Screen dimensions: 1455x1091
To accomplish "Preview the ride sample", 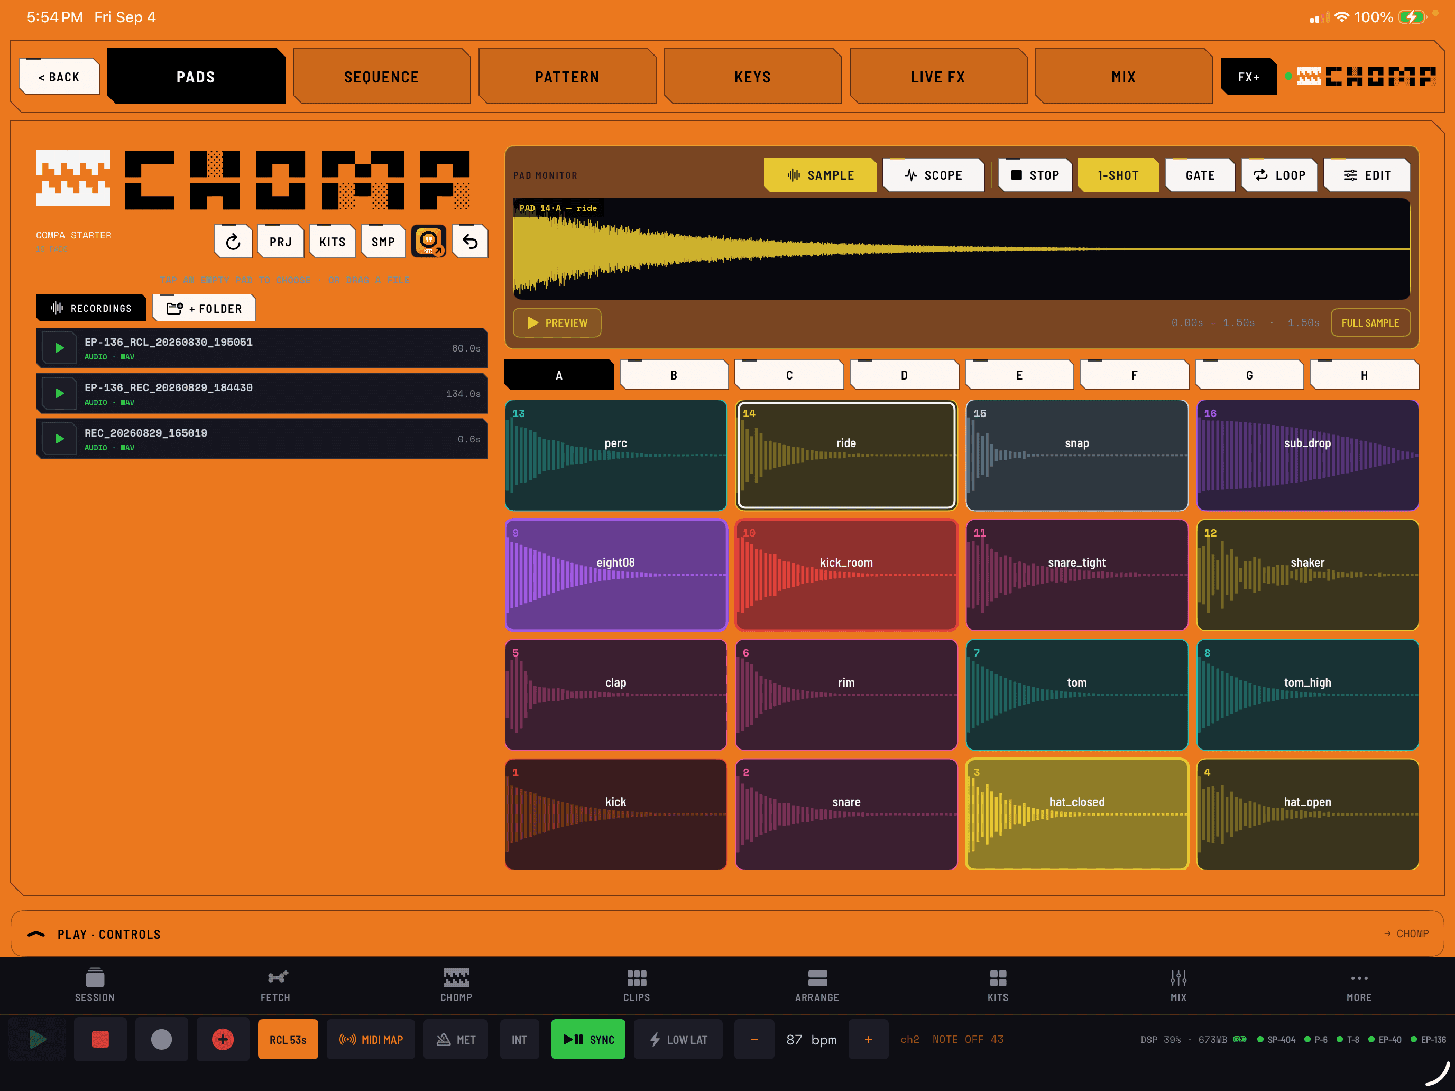I will pos(557,323).
